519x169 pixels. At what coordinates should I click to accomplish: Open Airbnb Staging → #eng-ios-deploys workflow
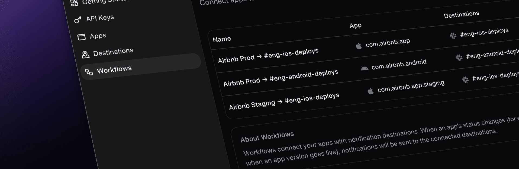point(284,101)
